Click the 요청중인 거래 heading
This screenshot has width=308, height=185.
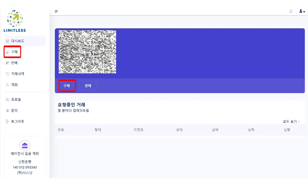pyautogui.click(x=71, y=105)
